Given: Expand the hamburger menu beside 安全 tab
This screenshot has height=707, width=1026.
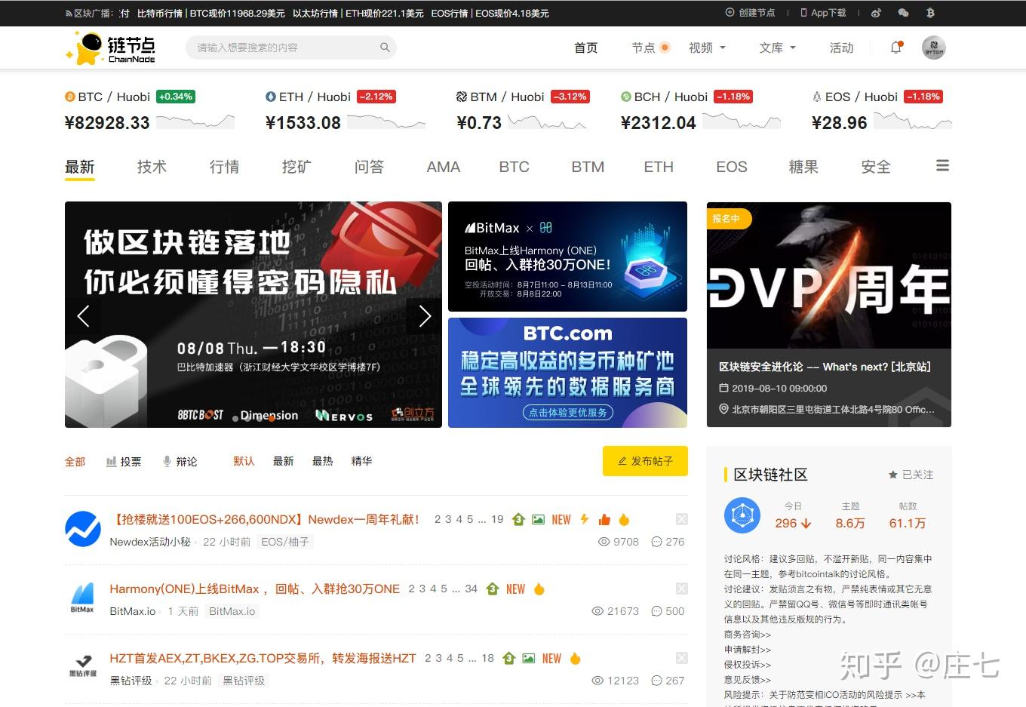Looking at the screenshot, I should click(942, 164).
